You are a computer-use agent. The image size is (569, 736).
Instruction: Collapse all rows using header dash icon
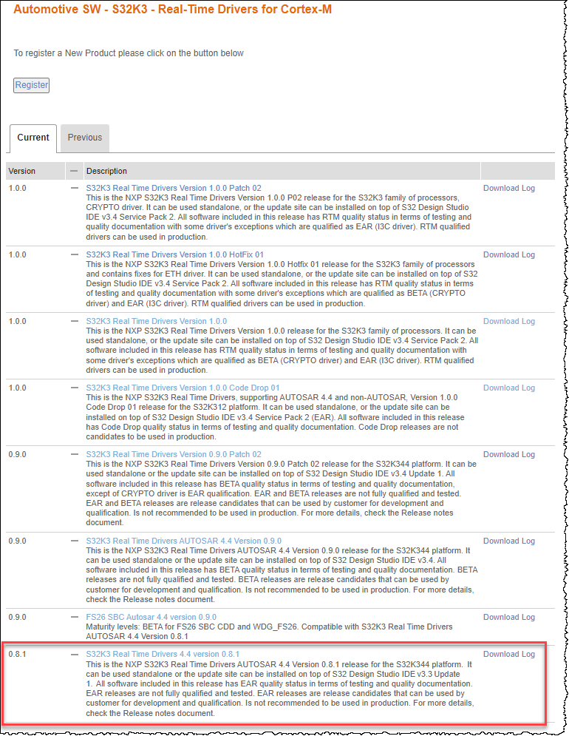[x=74, y=171]
